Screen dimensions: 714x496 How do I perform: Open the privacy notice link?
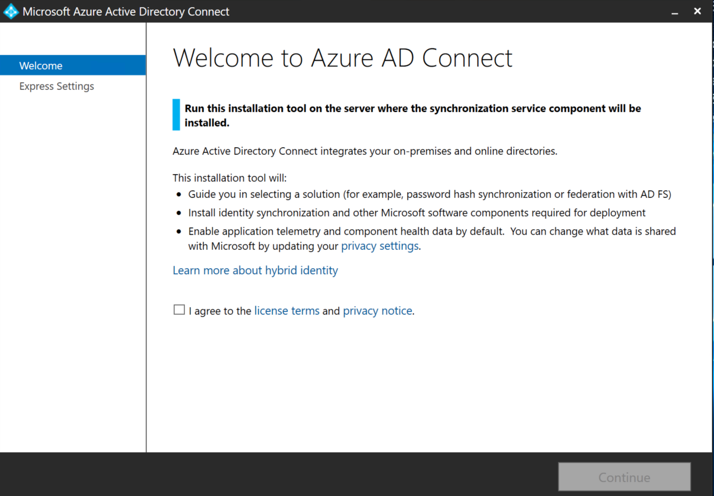point(378,311)
